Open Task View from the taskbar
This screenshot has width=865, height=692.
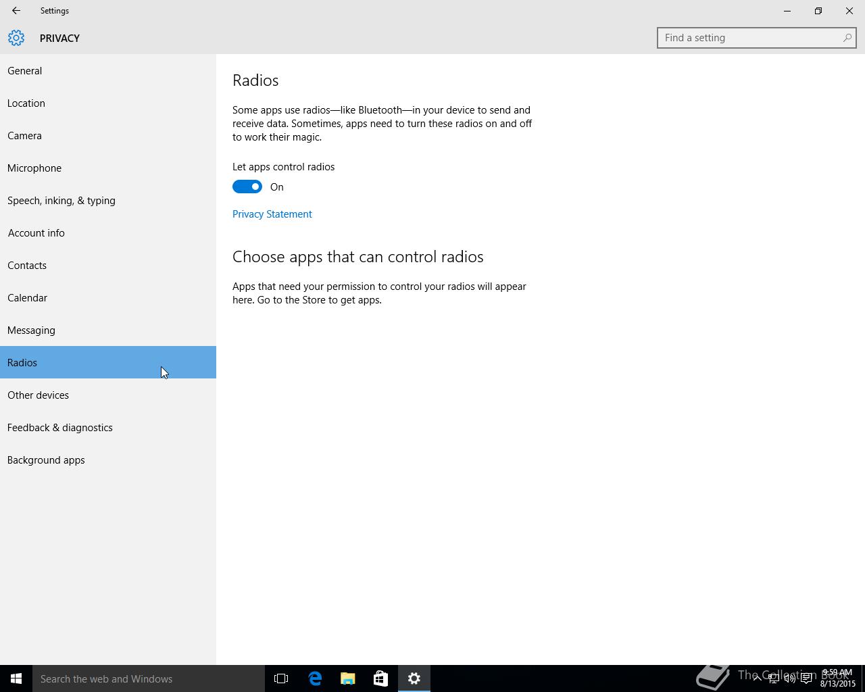point(281,678)
